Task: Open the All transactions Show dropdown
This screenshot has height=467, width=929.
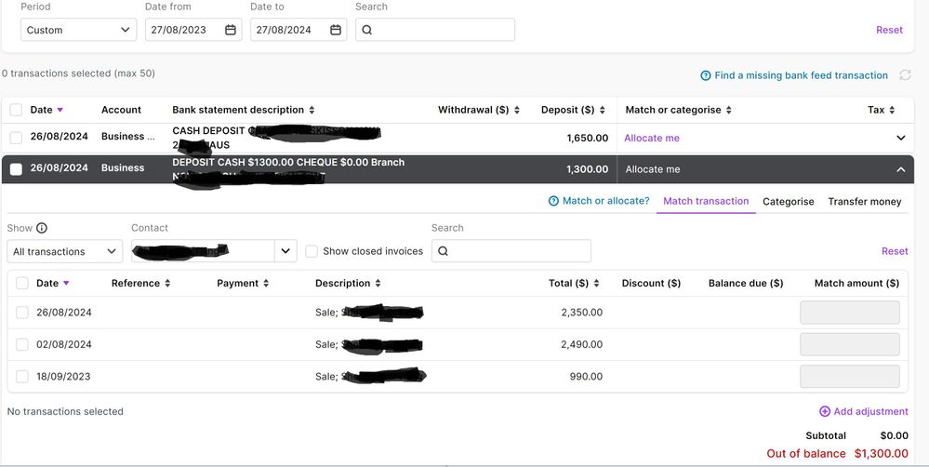Action: click(x=64, y=251)
